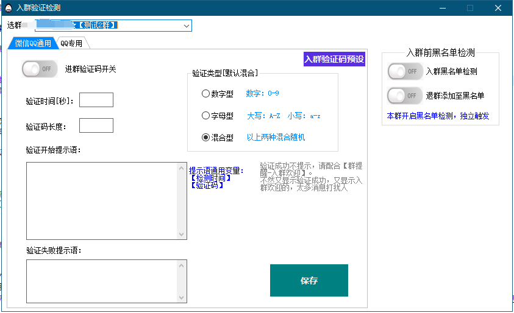Click inside the 验证失败提示语 text area
514x313 pixels.
click(x=102, y=281)
